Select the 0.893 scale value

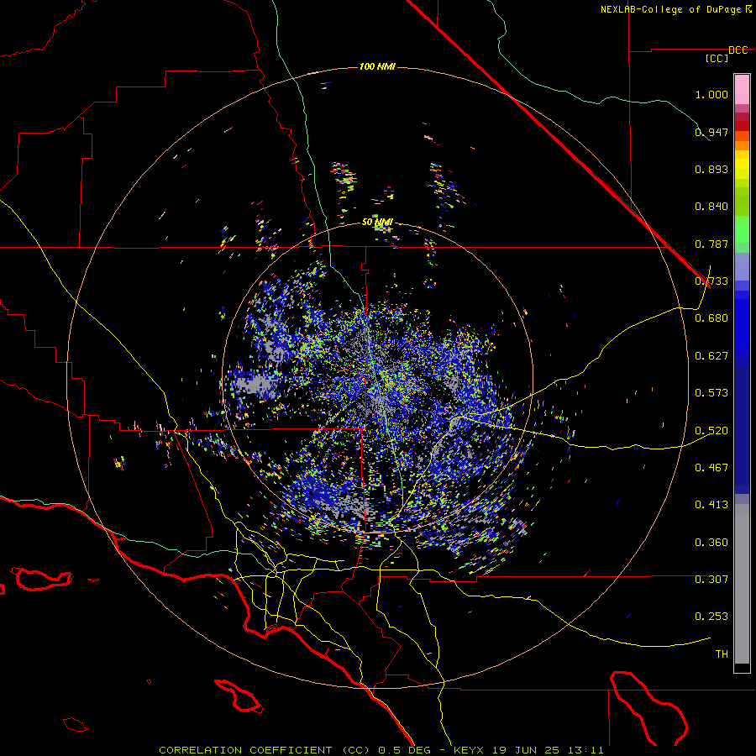click(x=711, y=169)
